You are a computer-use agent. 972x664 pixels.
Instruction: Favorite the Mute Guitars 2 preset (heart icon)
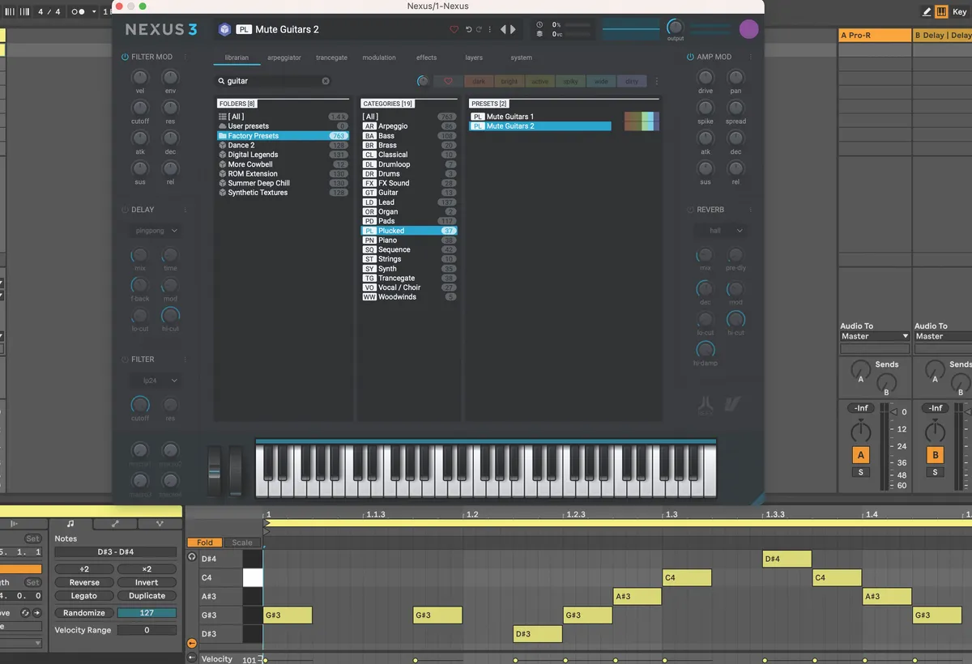(454, 30)
